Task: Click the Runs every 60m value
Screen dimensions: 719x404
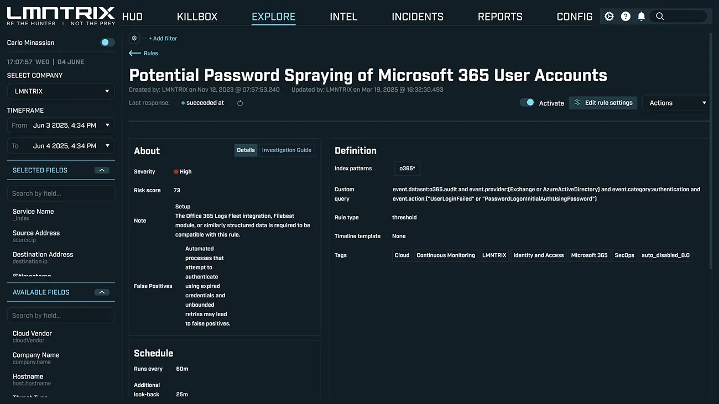Action: pyautogui.click(x=182, y=369)
